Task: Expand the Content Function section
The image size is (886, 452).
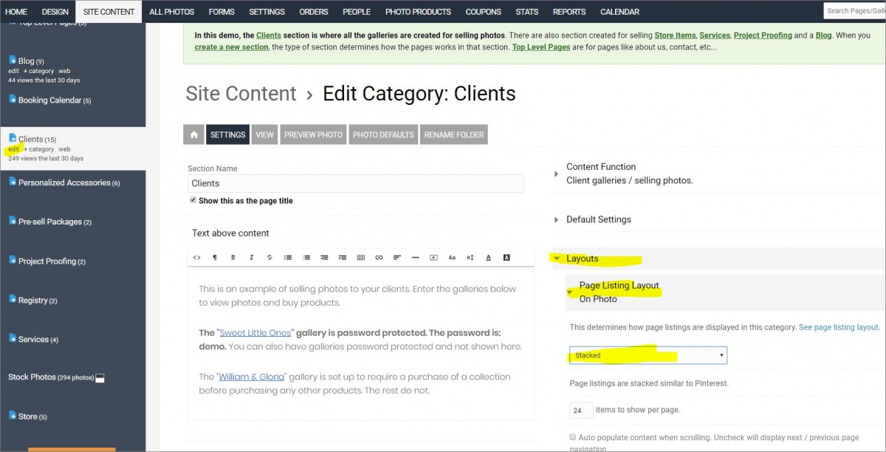Action: coord(556,174)
